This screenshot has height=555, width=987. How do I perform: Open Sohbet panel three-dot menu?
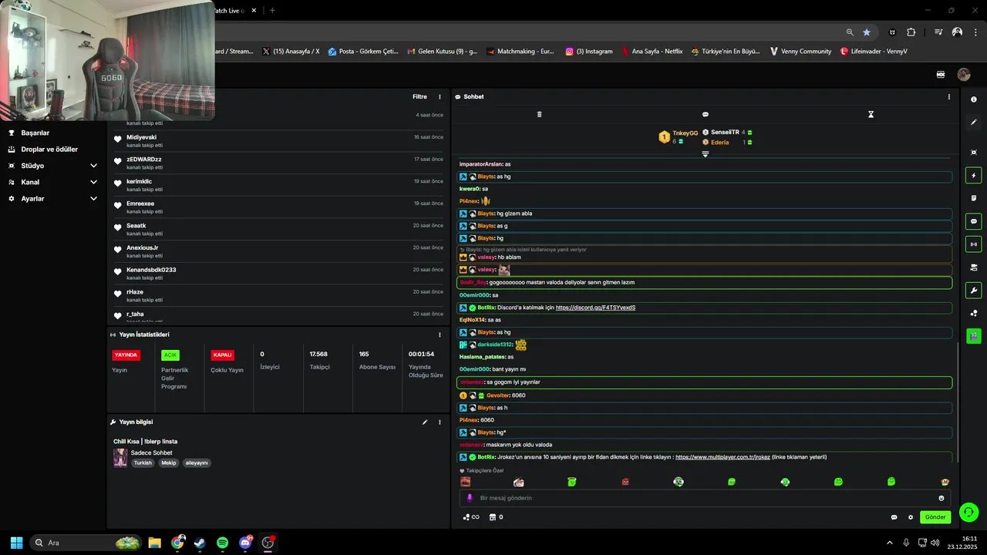(x=949, y=96)
